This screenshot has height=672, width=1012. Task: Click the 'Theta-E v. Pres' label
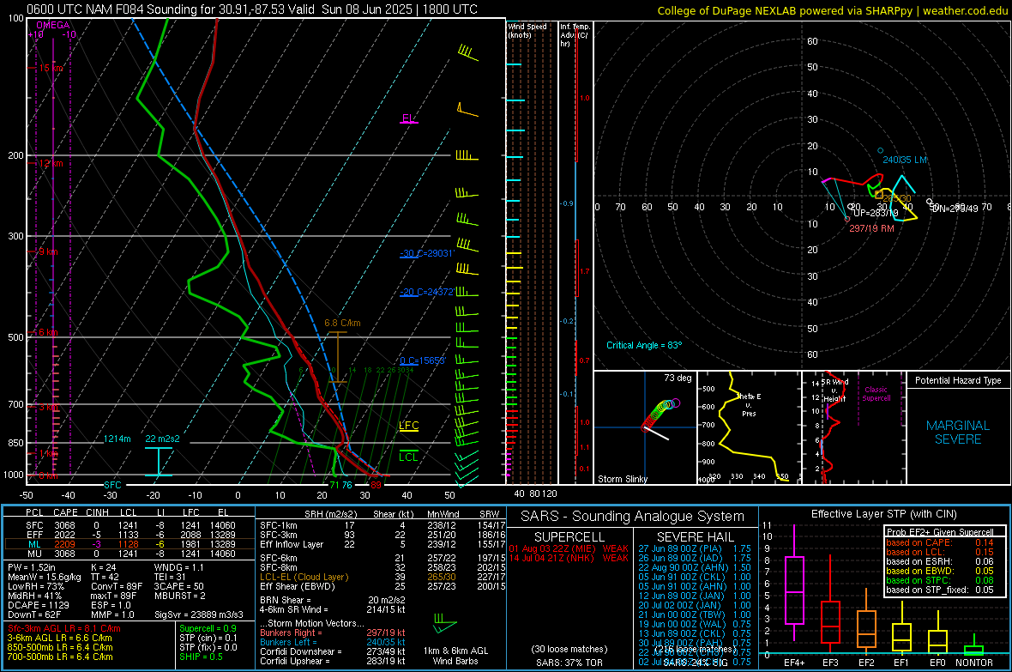(749, 404)
